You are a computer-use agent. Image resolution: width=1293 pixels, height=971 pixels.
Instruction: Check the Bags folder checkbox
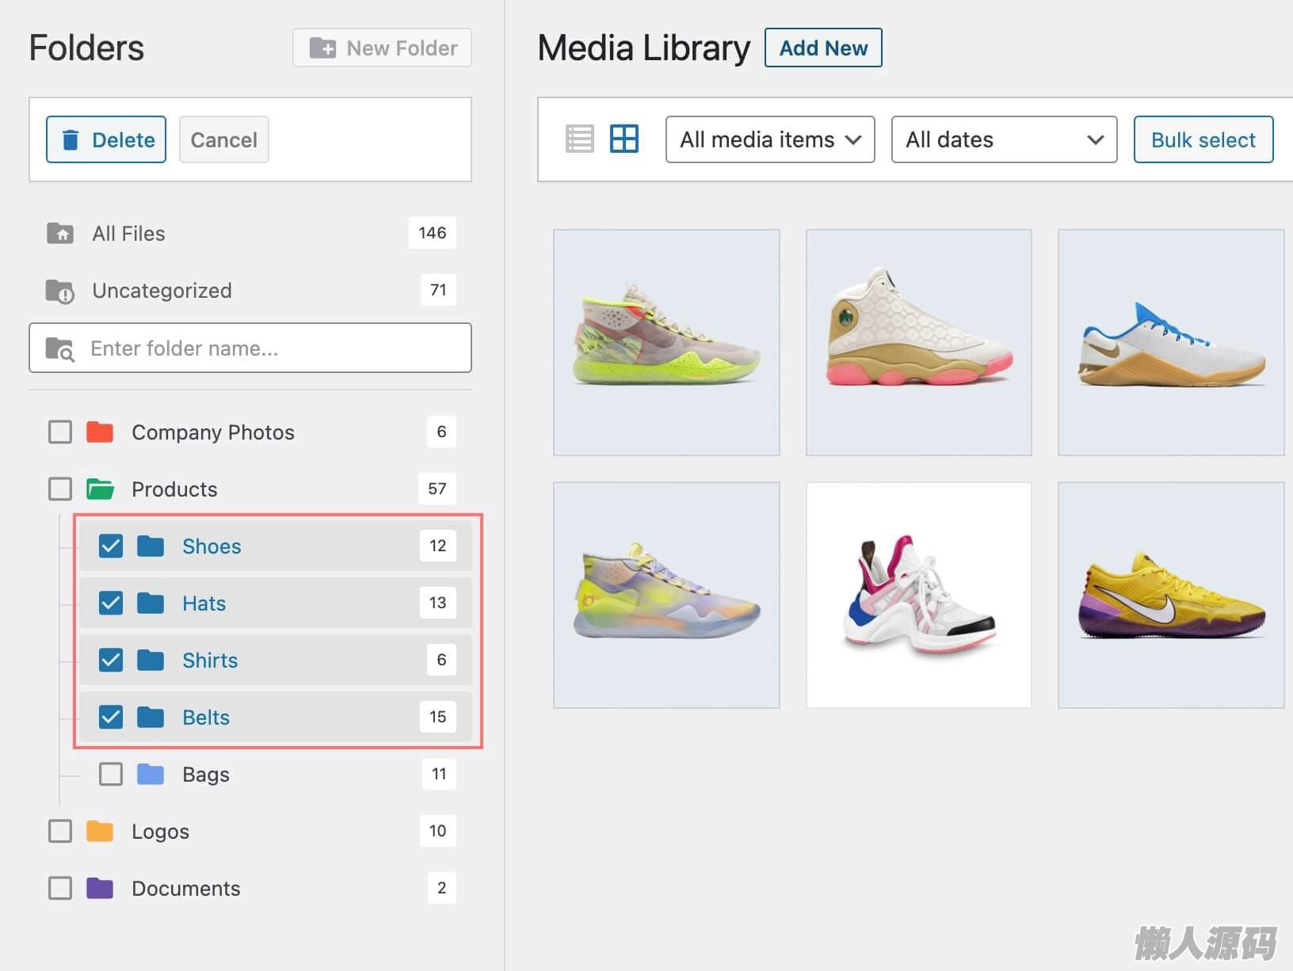tap(111, 775)
